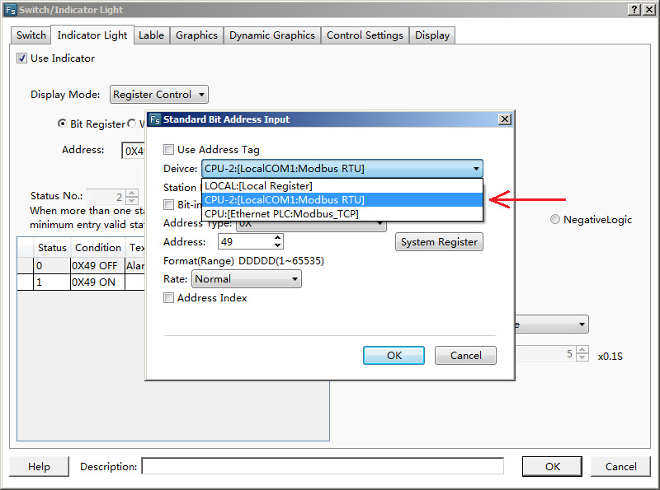Select the NegativeLogic radio option
Viewport: 660px width, 490px height.
(x=555, y=220)
